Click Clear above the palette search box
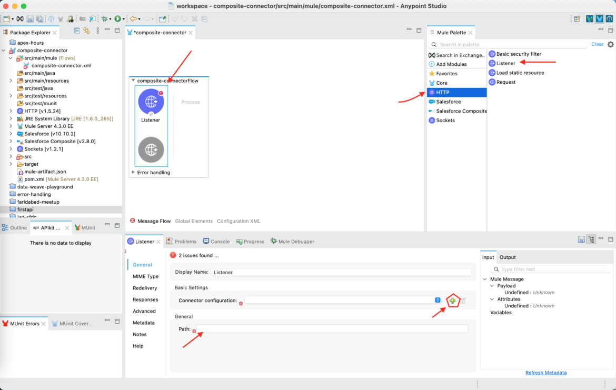616x390 pixels. pos(597,44)
